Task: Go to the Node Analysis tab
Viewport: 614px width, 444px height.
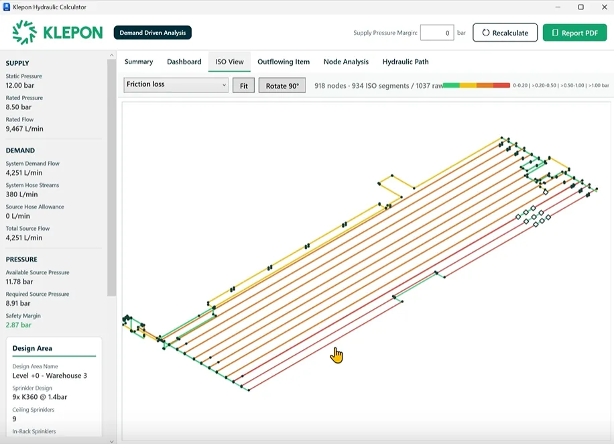Action: click(x=346, y=62)
